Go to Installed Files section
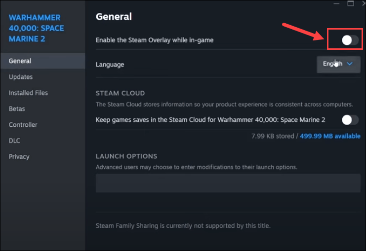Screen dimensions: 366x251 [28, 93]
